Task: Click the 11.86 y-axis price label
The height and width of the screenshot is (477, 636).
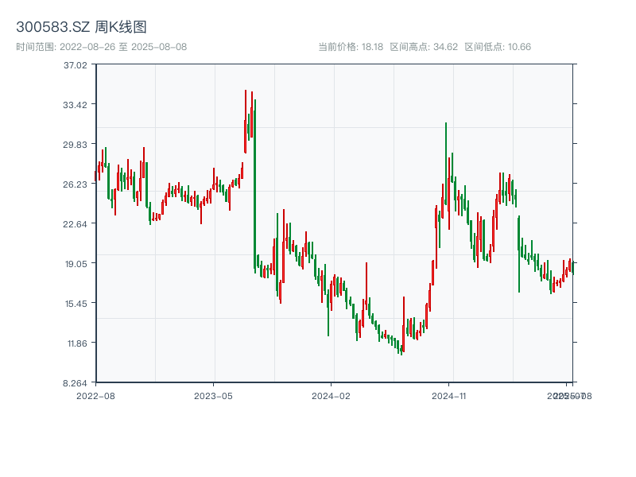Action: (x=76, y=343)
